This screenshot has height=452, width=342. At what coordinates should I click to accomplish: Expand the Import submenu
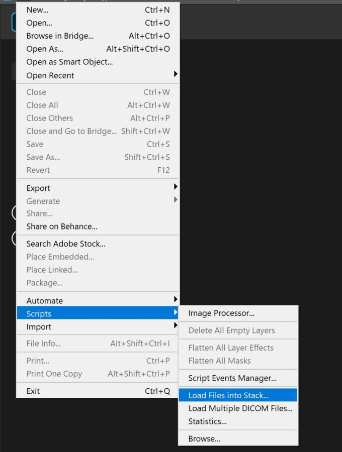click(x=98, y=326)
